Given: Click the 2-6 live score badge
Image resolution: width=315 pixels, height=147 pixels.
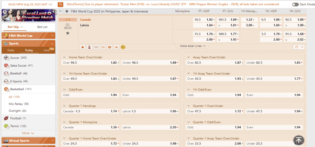Looking at the screenshot, I should [68, 20].
